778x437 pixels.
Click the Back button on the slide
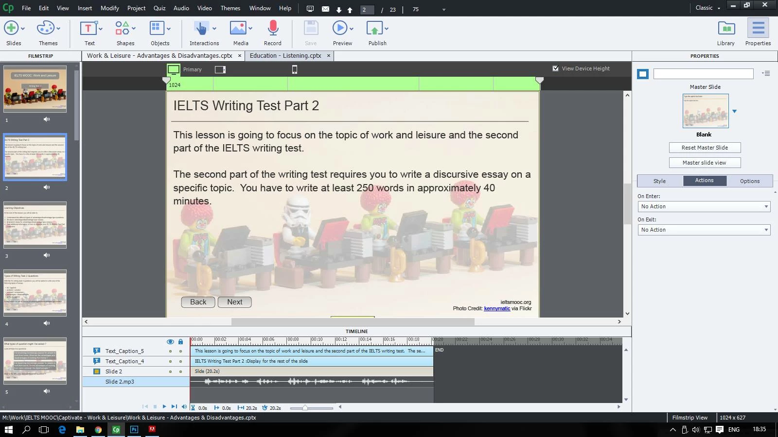coord(198,302)
